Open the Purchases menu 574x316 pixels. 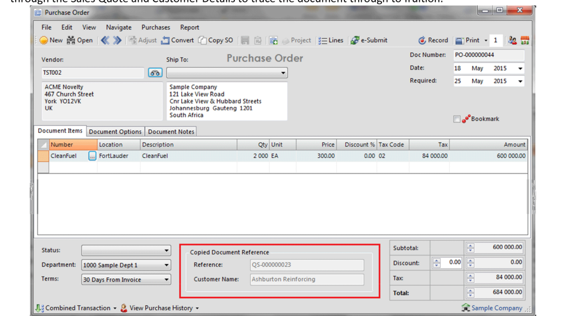(x=155, y=28)
